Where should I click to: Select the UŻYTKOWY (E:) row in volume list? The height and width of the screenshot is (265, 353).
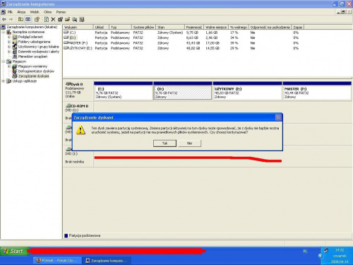tap(184, 48)
